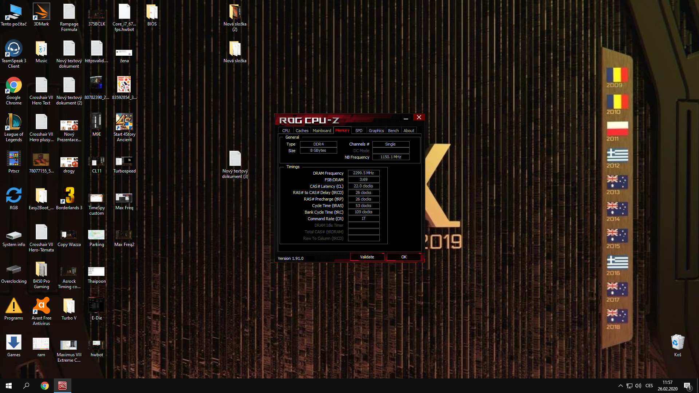The height and width of the screenshot is (393, 699).
Task: Click the DRAM Frequency value field
Action: 364,173
